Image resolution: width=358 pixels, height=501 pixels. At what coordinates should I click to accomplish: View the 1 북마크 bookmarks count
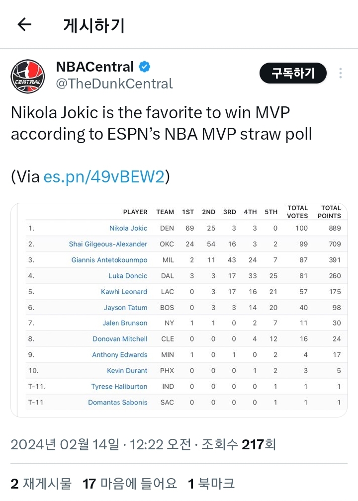(x=211, y=483)
